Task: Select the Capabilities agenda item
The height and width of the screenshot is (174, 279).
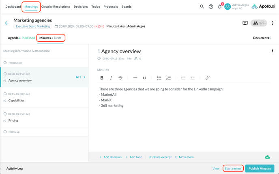Action: (17, 100)
